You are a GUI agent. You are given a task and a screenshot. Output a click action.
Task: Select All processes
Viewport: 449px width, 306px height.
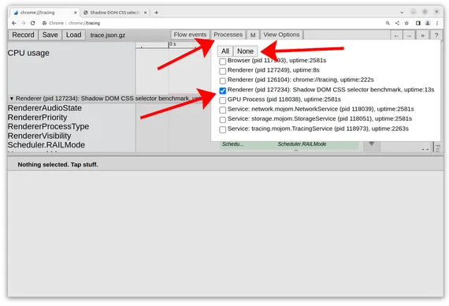[x=225, y=51]
